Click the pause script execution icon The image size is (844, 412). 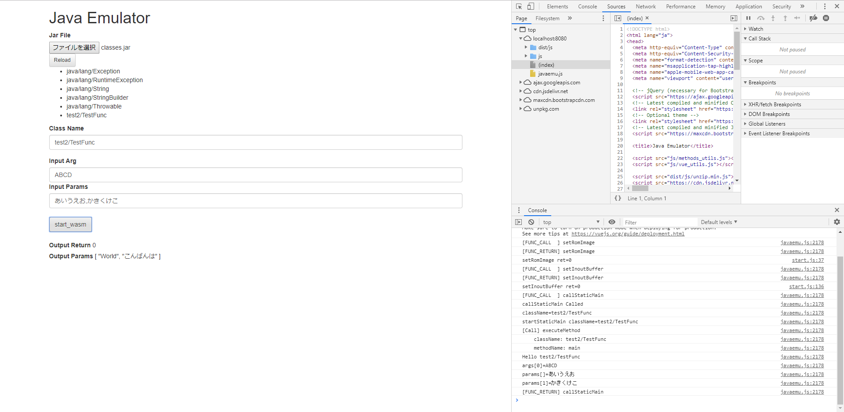click(749, 18)
